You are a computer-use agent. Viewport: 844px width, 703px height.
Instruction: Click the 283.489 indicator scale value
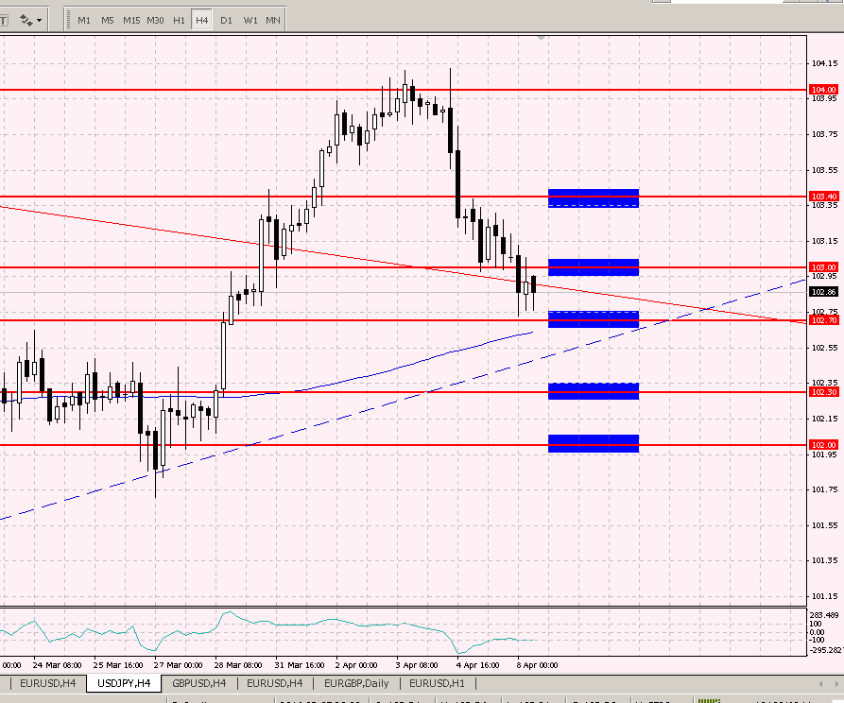pos(825,615)
